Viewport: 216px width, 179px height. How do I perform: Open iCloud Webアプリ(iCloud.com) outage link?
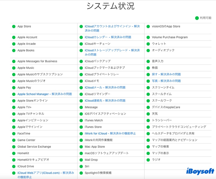tap(45, 175)
